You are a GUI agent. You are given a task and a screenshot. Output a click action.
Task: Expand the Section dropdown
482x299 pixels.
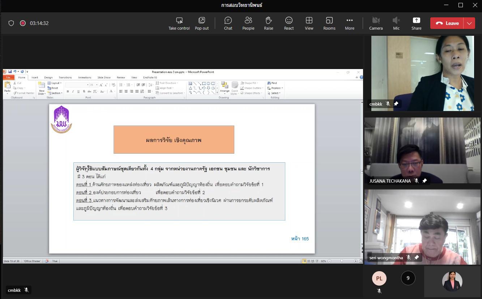pos(55,93)
